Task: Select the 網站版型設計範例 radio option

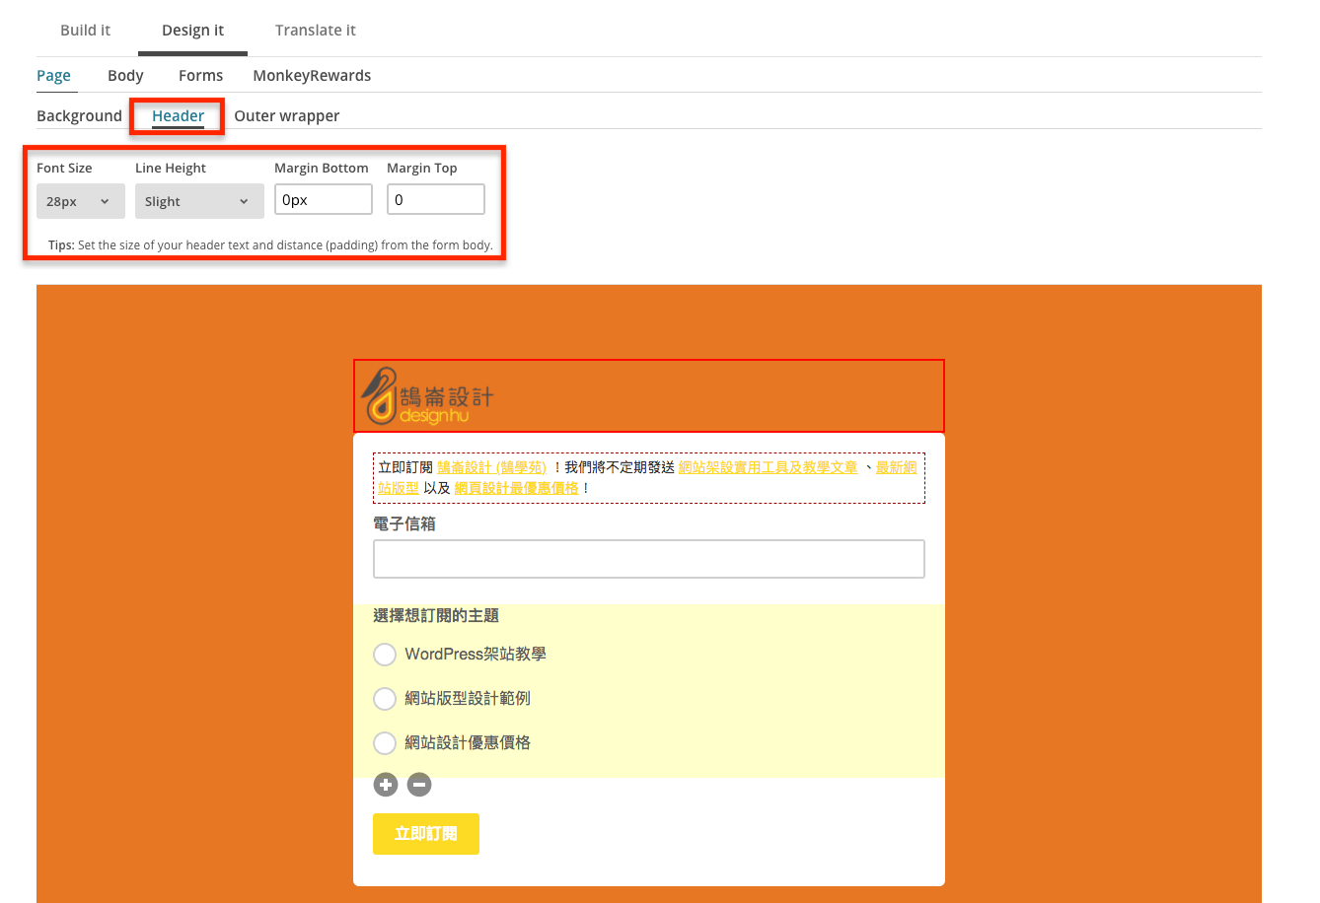Action: (x=385, y=699)
